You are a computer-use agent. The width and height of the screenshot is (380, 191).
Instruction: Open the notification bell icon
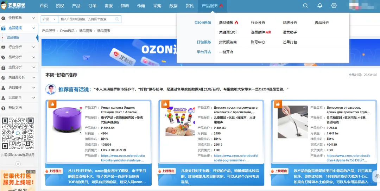(x=320, y=6)
